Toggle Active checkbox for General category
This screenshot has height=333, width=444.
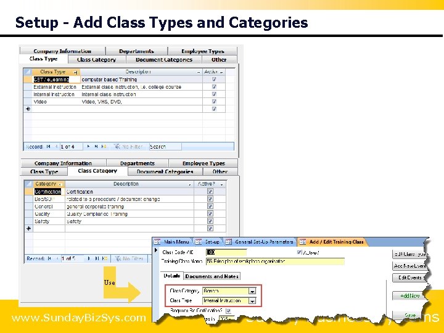pos(210,206)
